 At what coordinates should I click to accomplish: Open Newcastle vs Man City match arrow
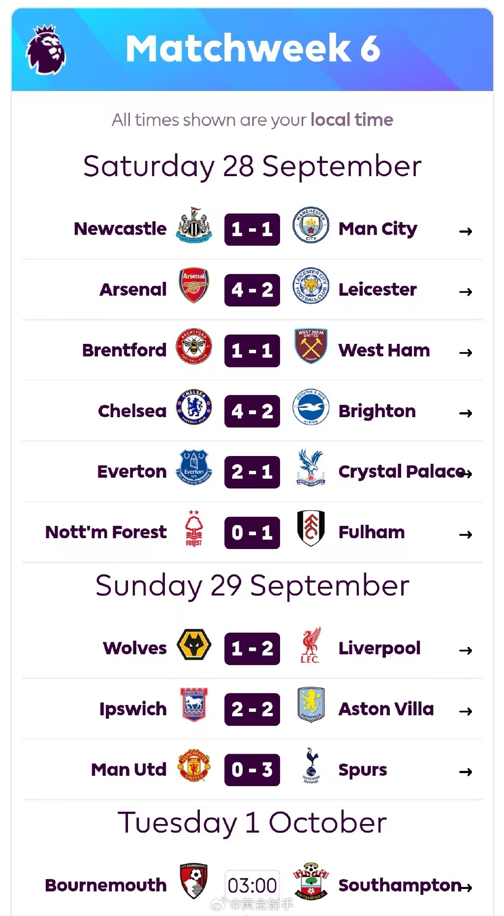pos(466,231)
